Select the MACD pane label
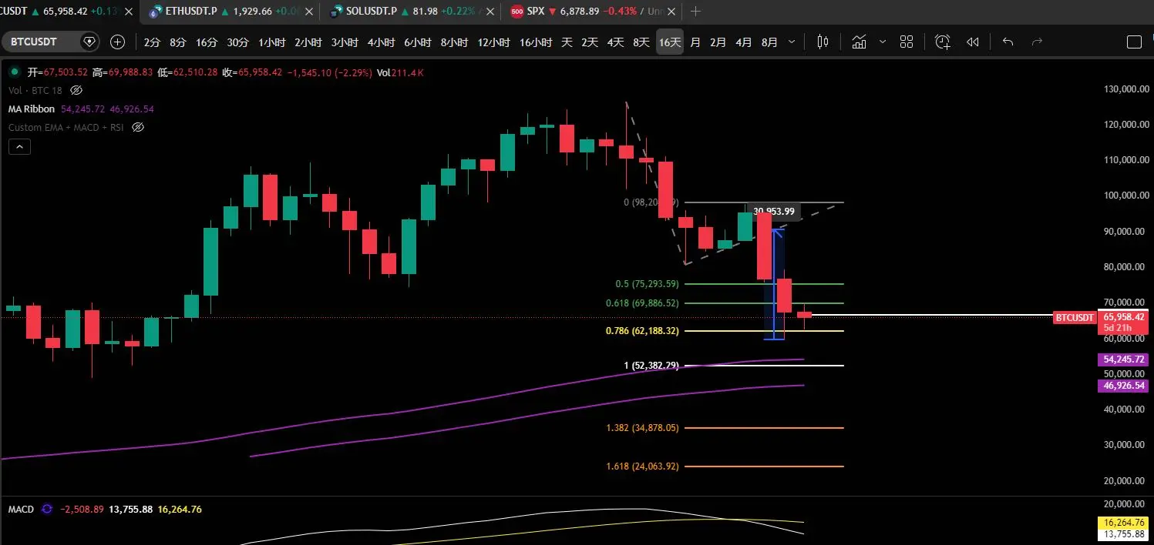 click(x=22, y=510)
